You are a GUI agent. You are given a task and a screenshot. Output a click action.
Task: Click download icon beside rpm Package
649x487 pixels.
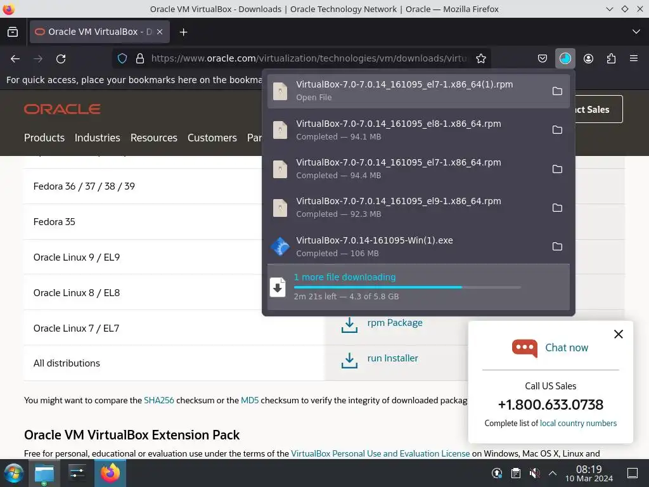[349, 325]
